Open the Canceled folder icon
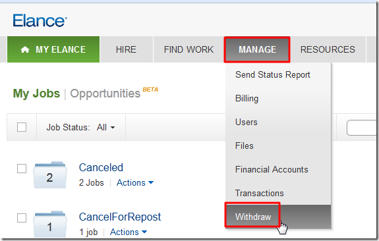This screenshot has height=241, width=379. tap(50, 175)
